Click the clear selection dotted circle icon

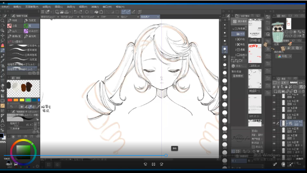click(x=87, y=12)
